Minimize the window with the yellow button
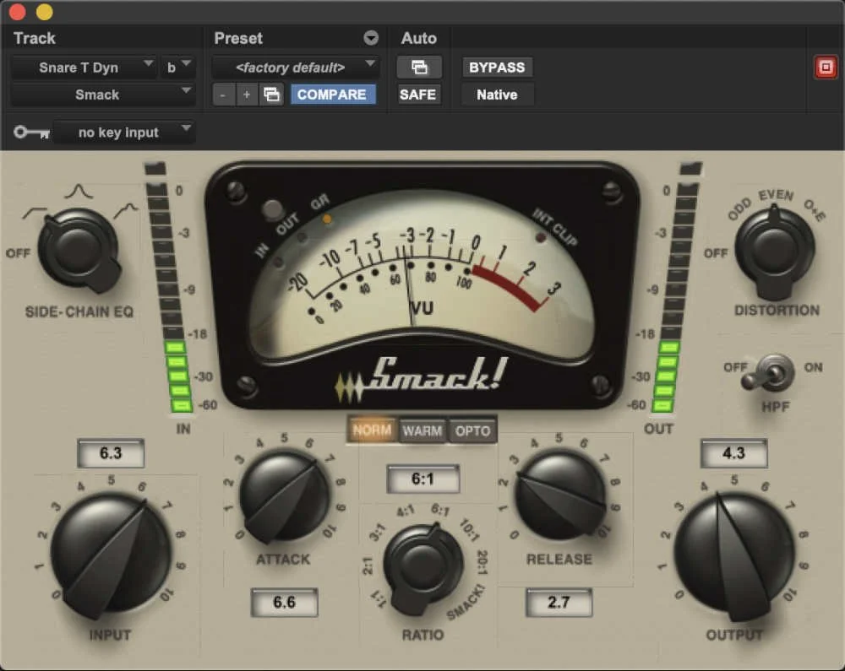 pos(44,11)
